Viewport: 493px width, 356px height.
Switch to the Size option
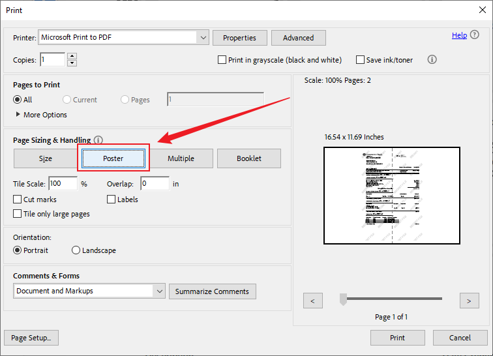point(45,158)
